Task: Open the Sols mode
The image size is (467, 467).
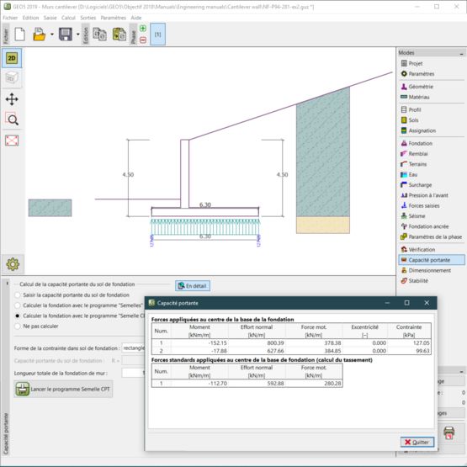Action: click(x=413, y=120)
